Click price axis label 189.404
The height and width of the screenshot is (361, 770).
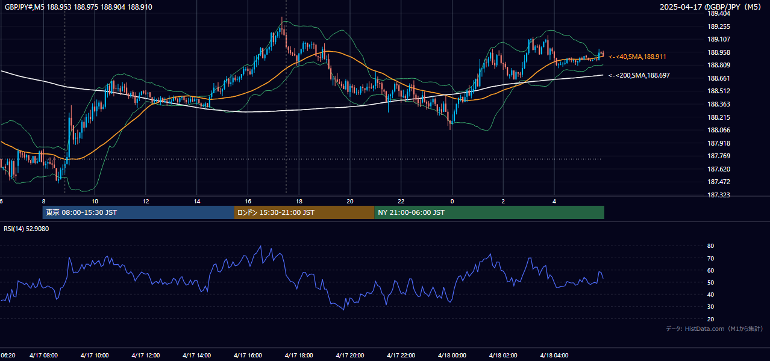tap(719, 13)
